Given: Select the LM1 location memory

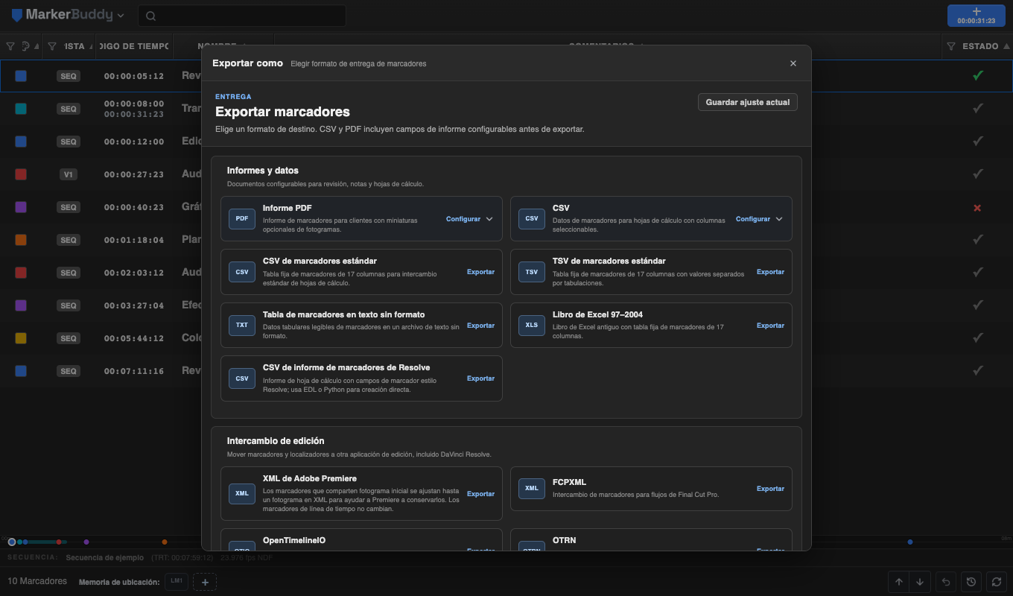Looking at the screenshot, I should (x=177, y=581).
